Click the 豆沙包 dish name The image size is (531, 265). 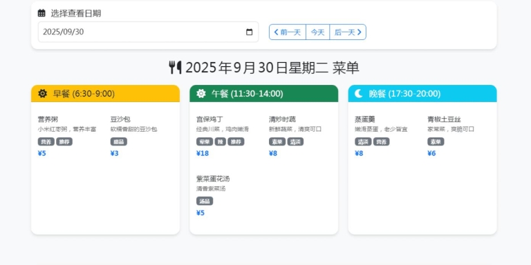[x=120, y=119]
